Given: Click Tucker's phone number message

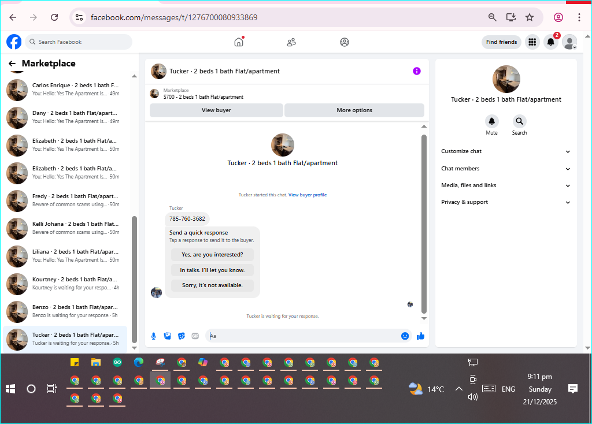Looking at the screenshot, I should click(x=187, y=219).
